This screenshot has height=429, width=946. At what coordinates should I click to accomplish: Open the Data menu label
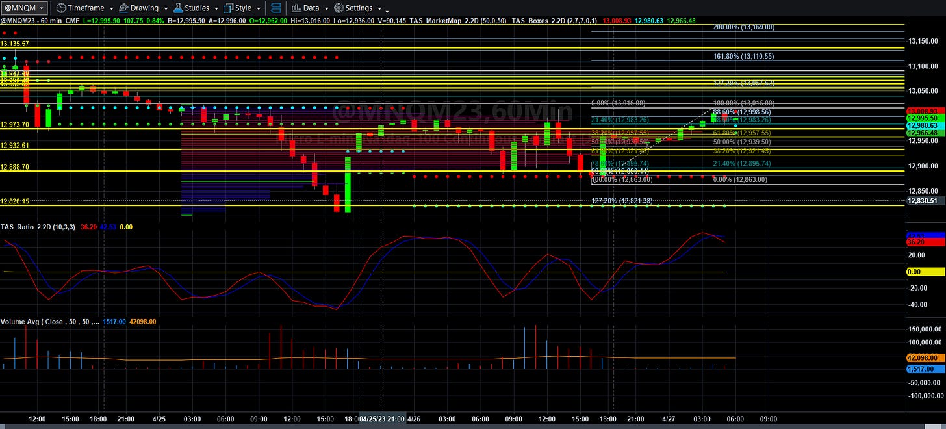(311, 8)
